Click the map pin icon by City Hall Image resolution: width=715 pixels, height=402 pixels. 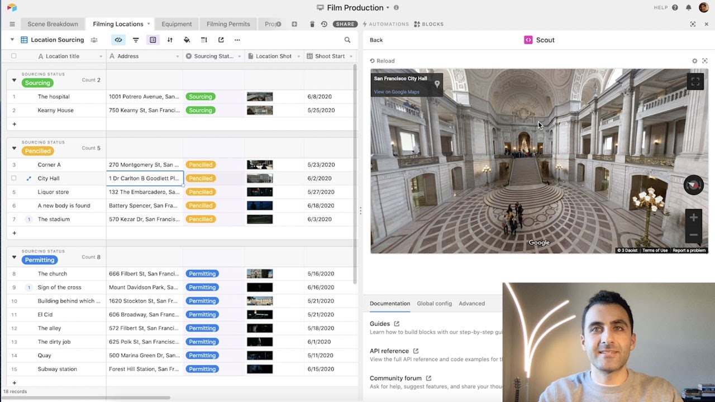(437, 84)
